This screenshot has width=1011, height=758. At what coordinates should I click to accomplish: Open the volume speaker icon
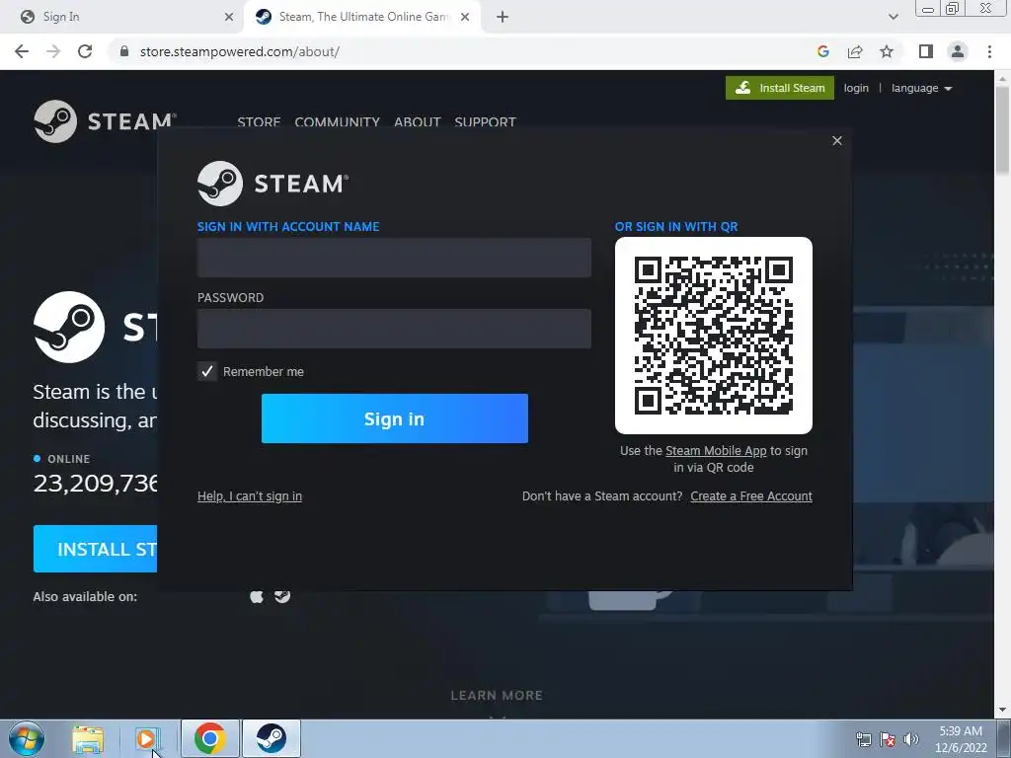point(911,739)
